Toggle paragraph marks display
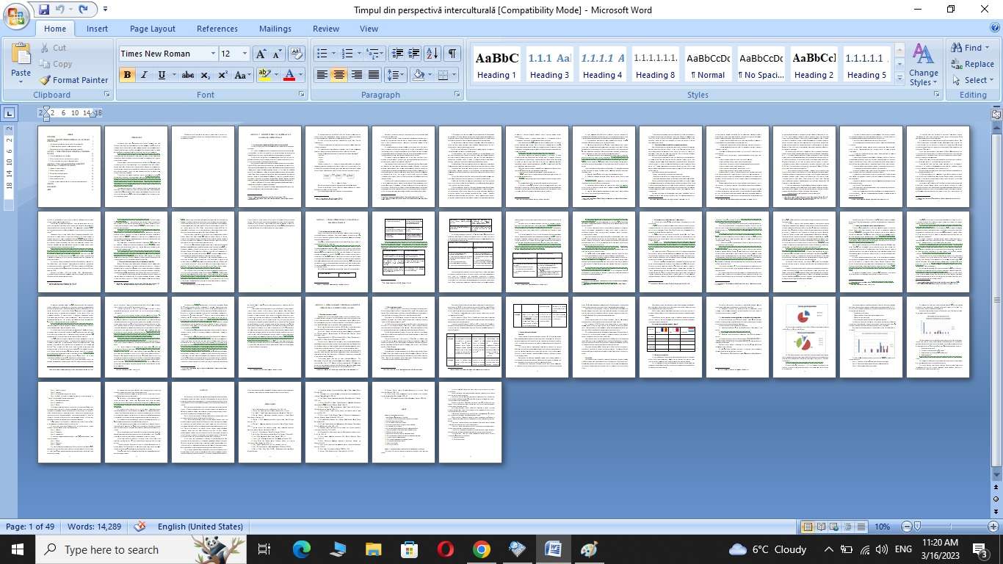 pos(452,54)
